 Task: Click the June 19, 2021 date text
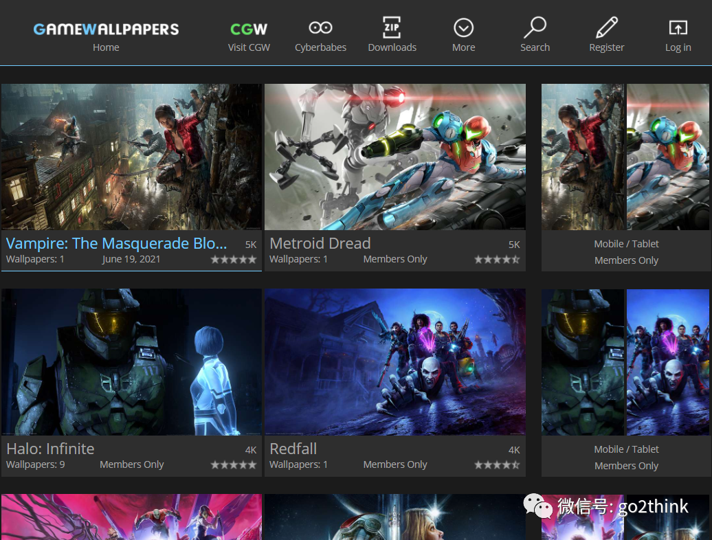[x=131, y=259]
